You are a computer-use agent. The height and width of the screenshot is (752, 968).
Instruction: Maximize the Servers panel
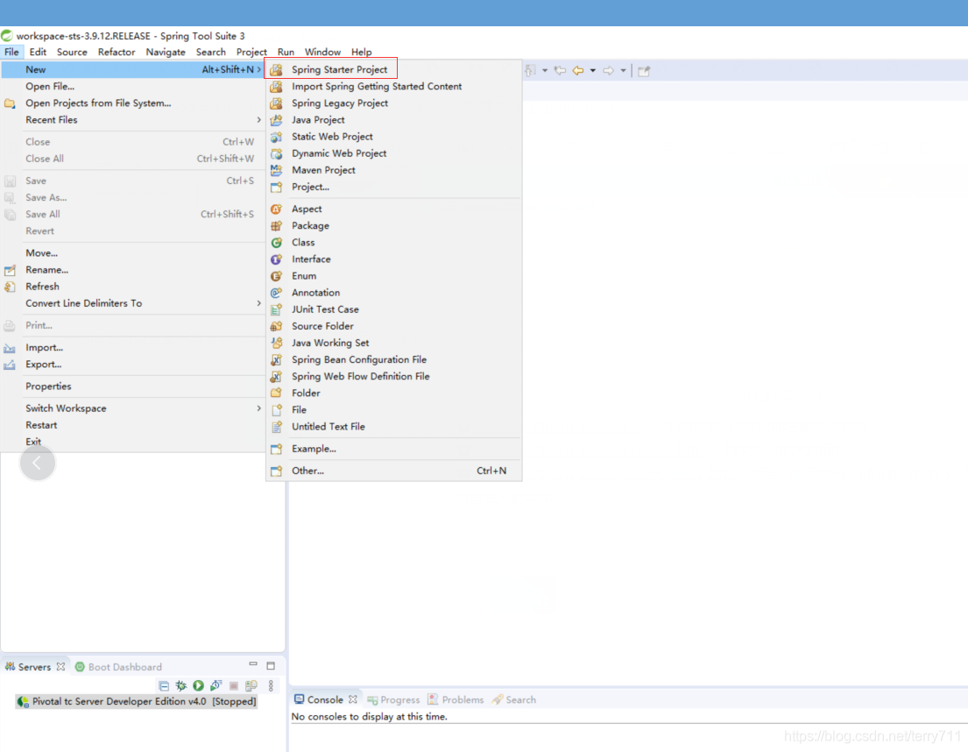pos(271,665)
